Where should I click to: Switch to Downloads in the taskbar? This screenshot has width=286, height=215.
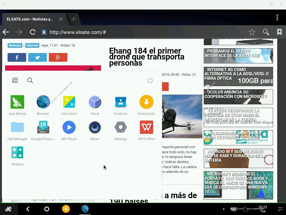66,209
